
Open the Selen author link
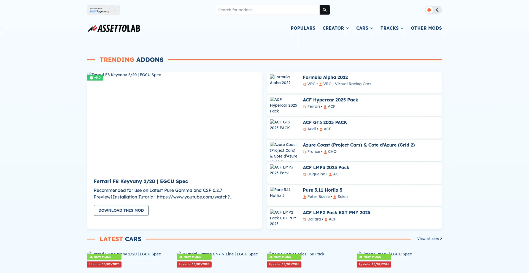tap(342, 197)
